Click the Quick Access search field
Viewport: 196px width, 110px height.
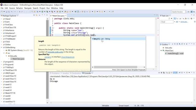[x=178, y=12]
